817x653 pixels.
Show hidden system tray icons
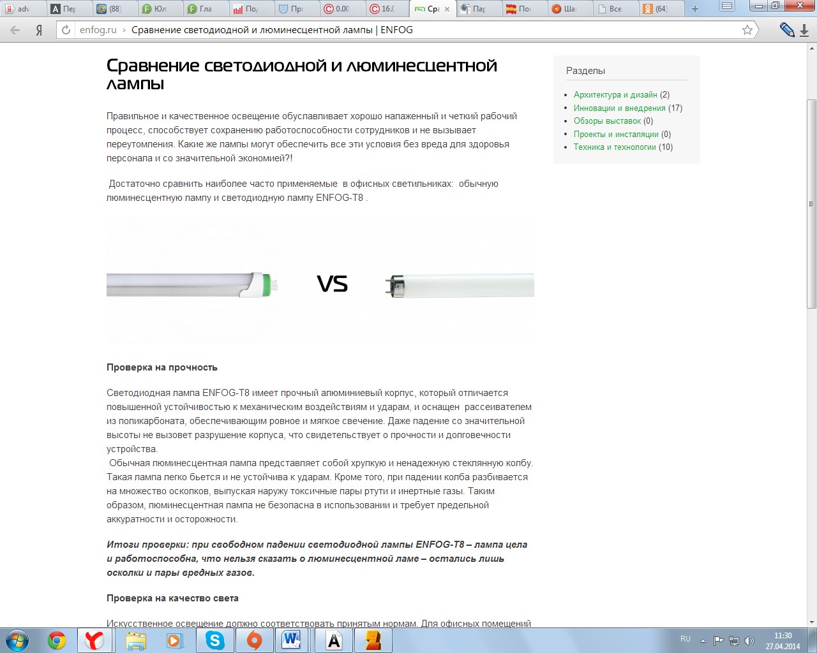tap(703, 641)
